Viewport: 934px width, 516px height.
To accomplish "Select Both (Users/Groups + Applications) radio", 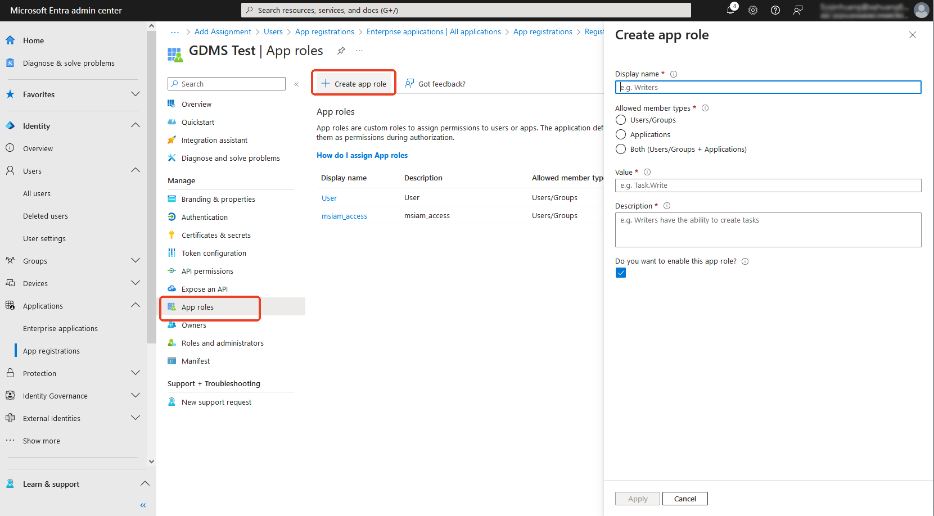I will [x=621, y=149].
